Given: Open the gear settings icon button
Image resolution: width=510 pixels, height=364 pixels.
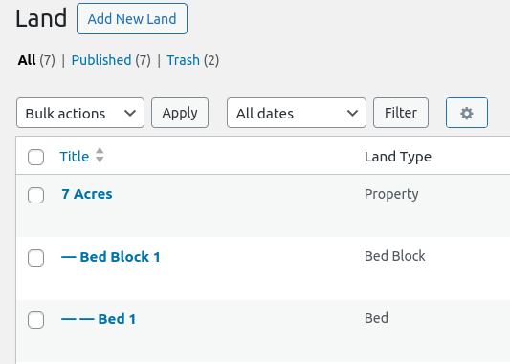Looking at the screenshot, I should coord(467,113).
